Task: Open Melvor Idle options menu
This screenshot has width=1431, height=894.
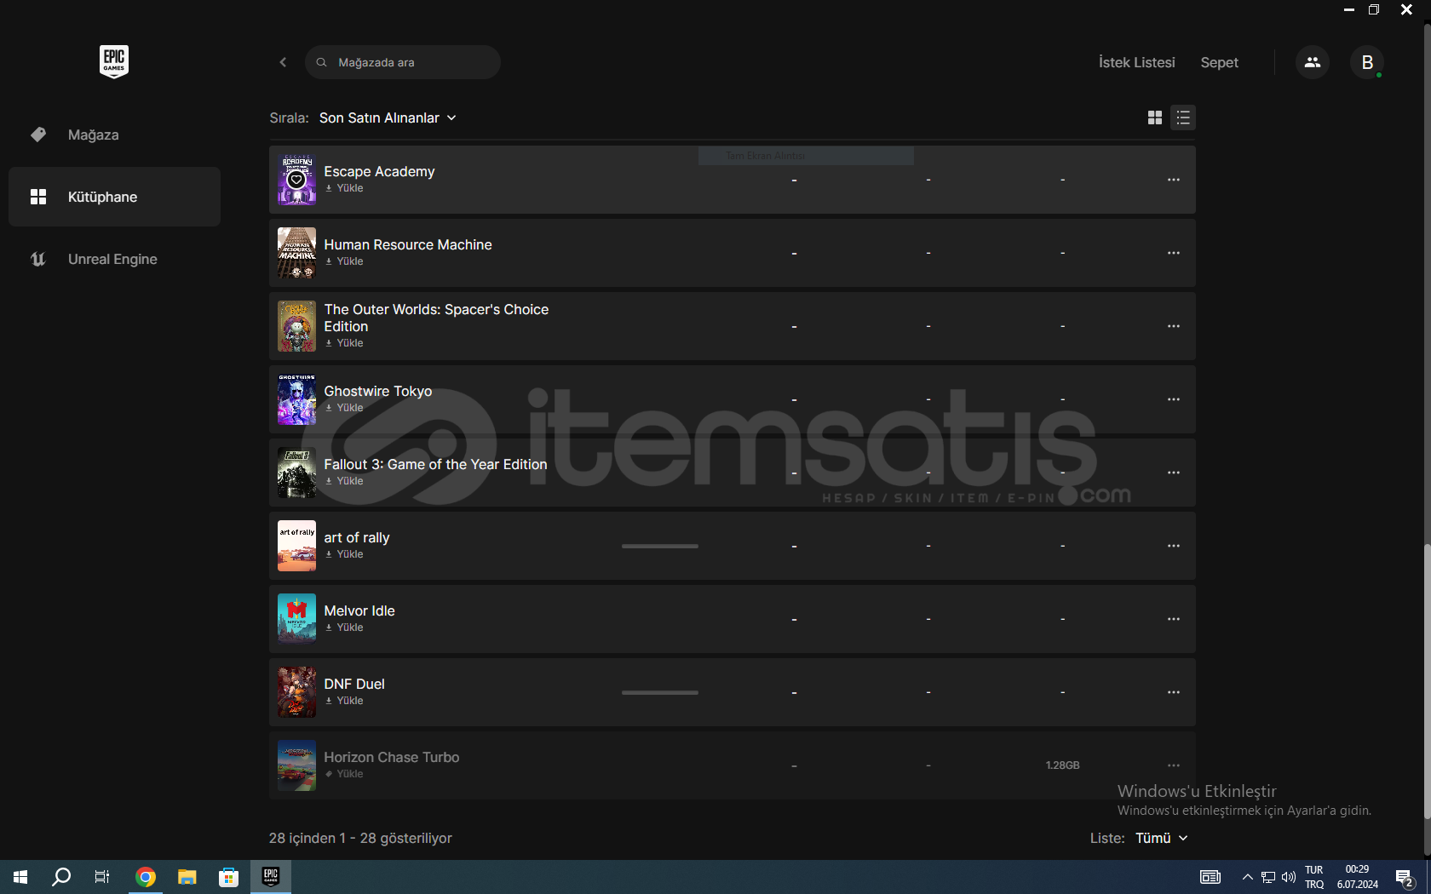Action: coord(1174,619)
